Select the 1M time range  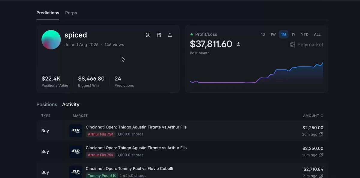pyautogui.click(x=283, y=35)
